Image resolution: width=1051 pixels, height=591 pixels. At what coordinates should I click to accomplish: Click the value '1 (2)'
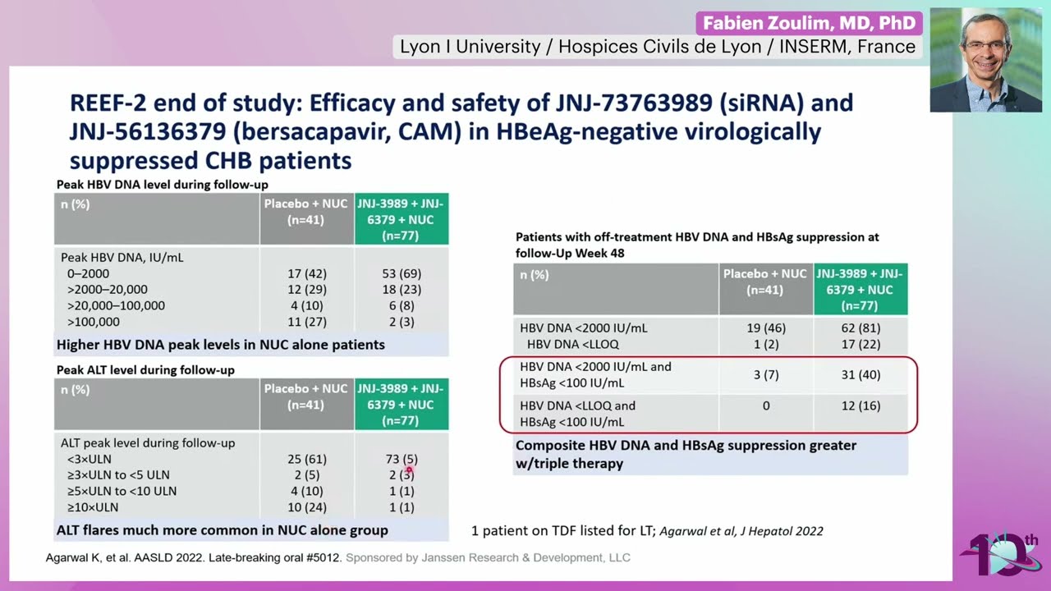click(765, 344)
